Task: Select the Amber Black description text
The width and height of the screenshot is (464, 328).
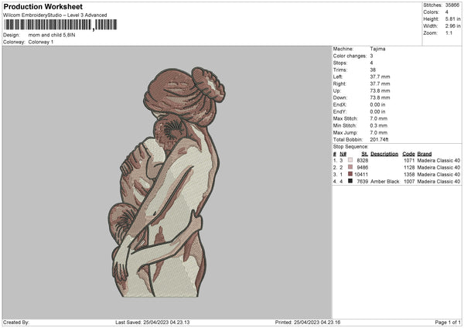Action: tap(384, 182)
